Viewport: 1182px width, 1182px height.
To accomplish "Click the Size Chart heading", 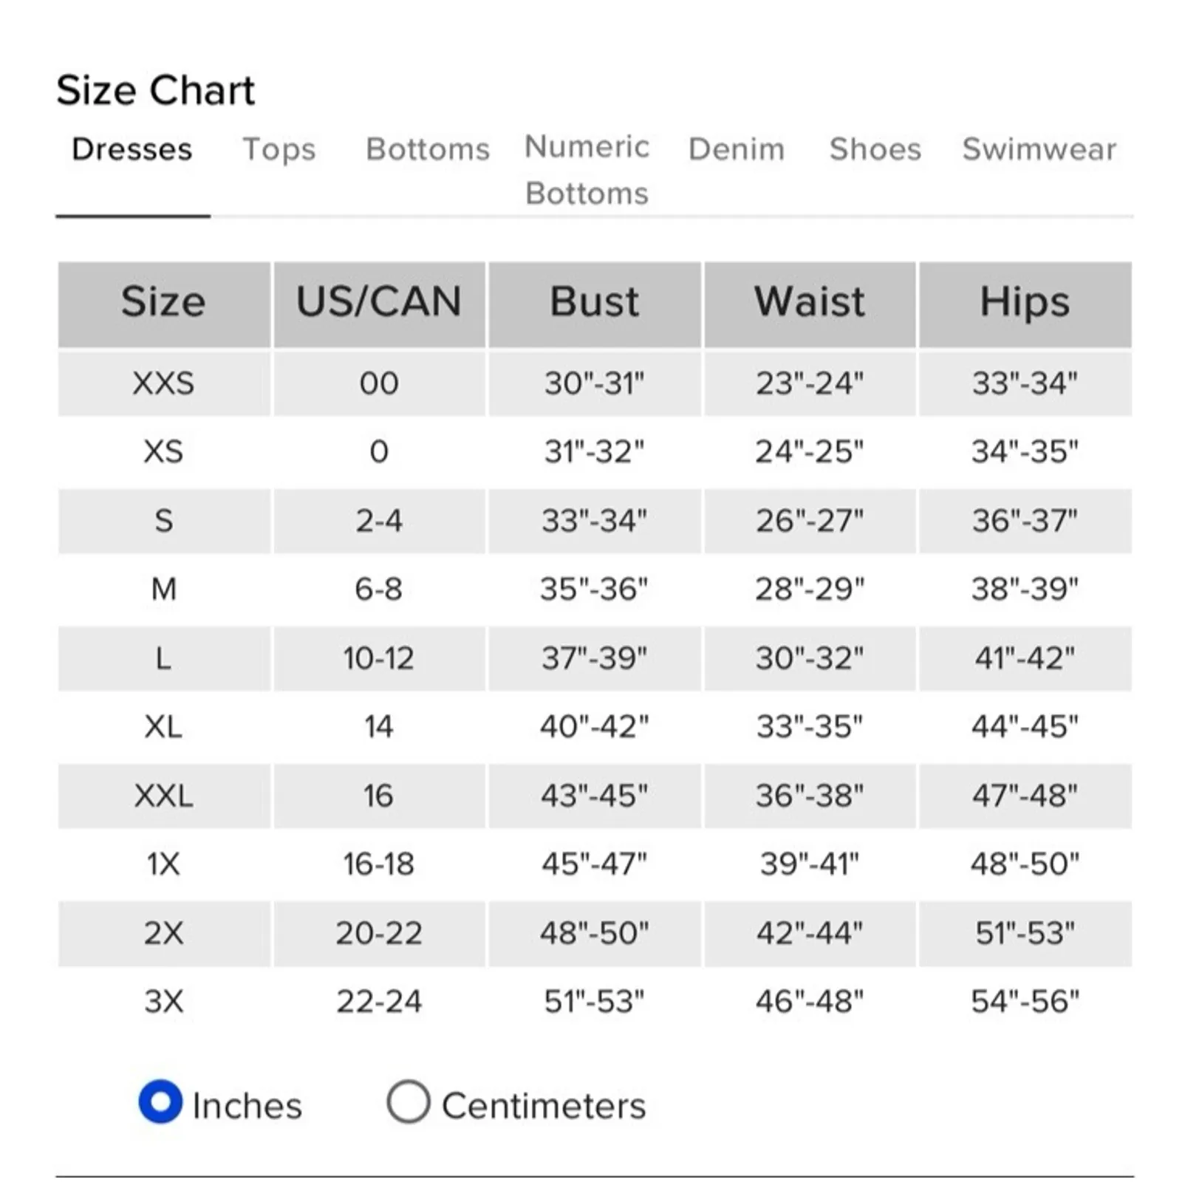I will 156,91.
